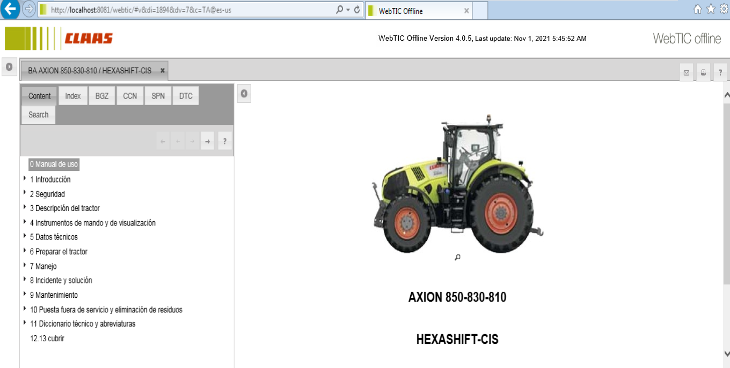Switch to the SPN tab
This screenshot has height=368, width=730.
[x=158, y=96]
